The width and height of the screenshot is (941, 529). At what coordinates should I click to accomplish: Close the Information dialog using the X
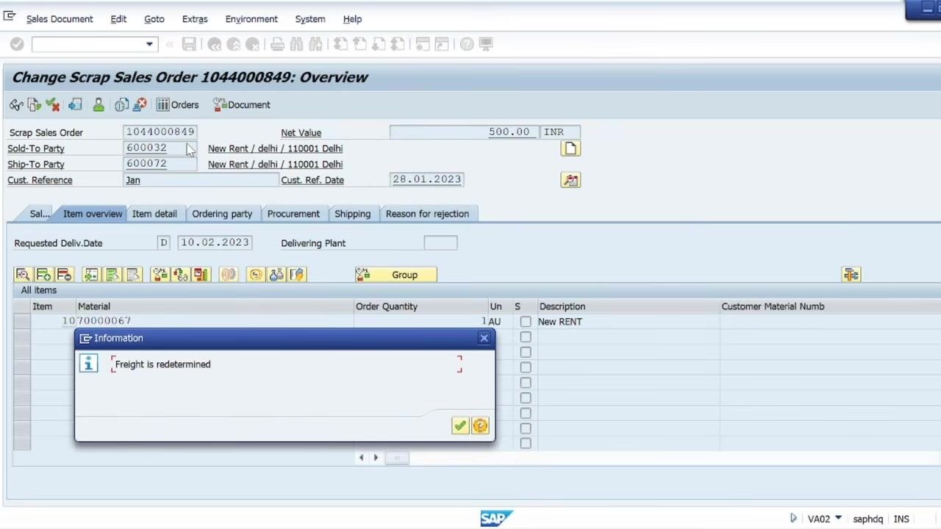click(x=484, y=338)
